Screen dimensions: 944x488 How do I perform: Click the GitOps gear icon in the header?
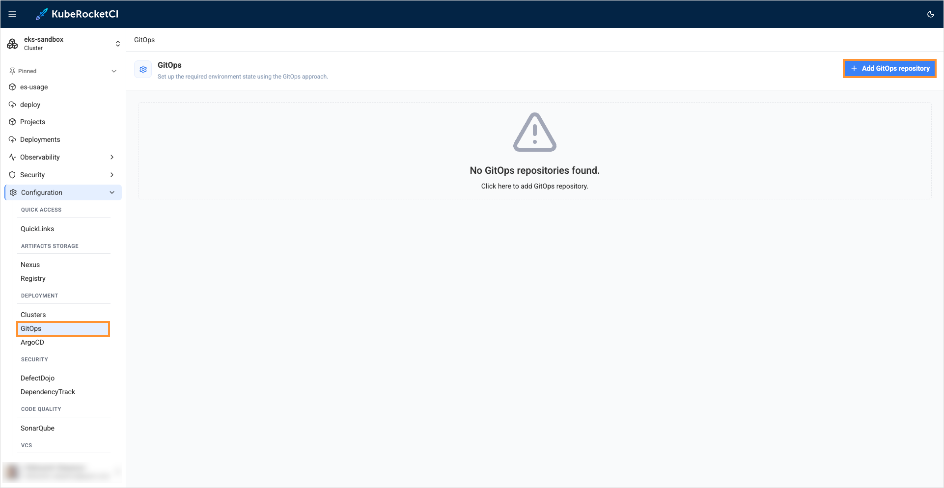(143, 69)
